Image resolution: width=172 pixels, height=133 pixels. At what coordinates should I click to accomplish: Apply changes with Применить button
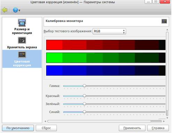[132, 128]
